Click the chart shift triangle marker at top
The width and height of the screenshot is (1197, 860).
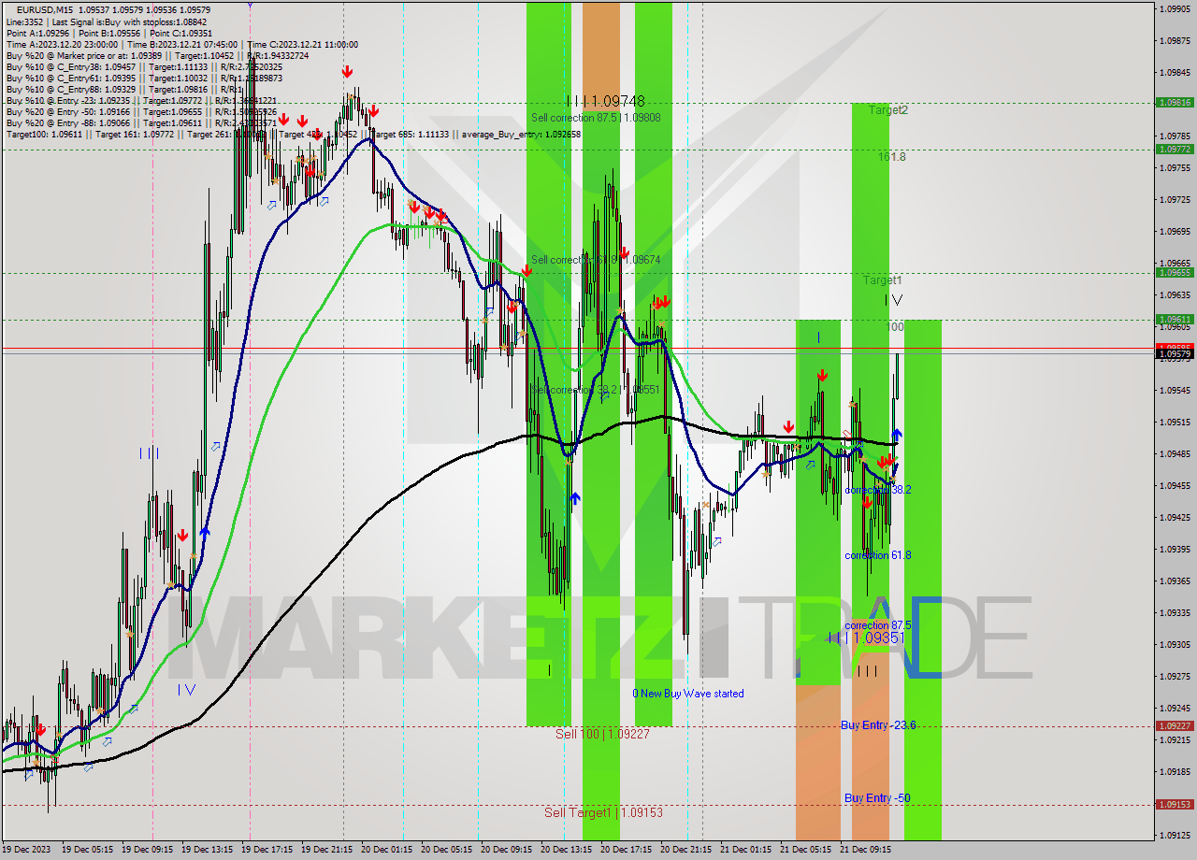250,5
